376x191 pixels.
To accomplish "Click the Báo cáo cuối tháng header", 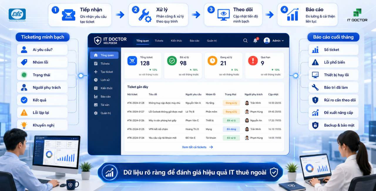I will (x=333, y=37).
